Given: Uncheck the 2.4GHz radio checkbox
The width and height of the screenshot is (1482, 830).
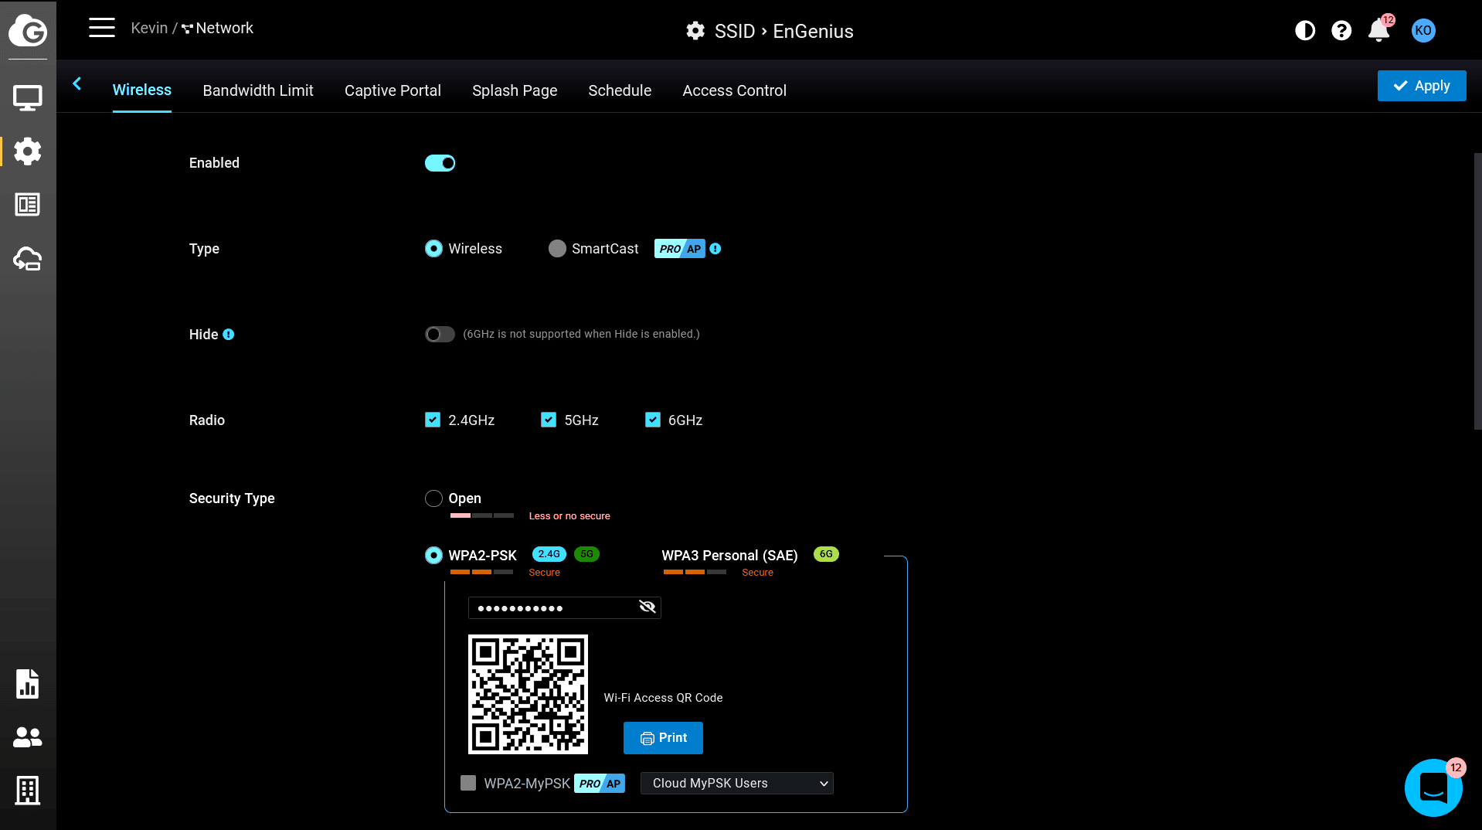Looking at the screenshot, I should [433, 420].
